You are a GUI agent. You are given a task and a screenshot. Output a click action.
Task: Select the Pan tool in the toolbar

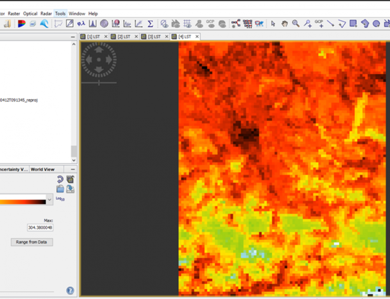tap(284, 24)
